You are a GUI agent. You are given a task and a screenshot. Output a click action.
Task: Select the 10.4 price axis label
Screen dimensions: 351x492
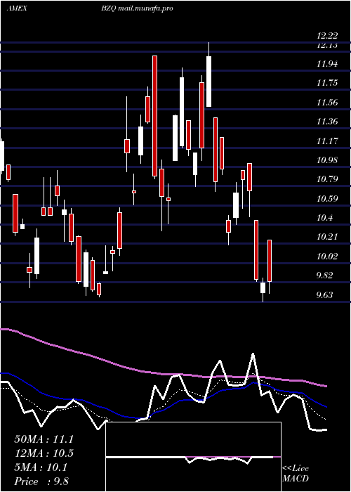pyautogui.click(x=324, y=218)
